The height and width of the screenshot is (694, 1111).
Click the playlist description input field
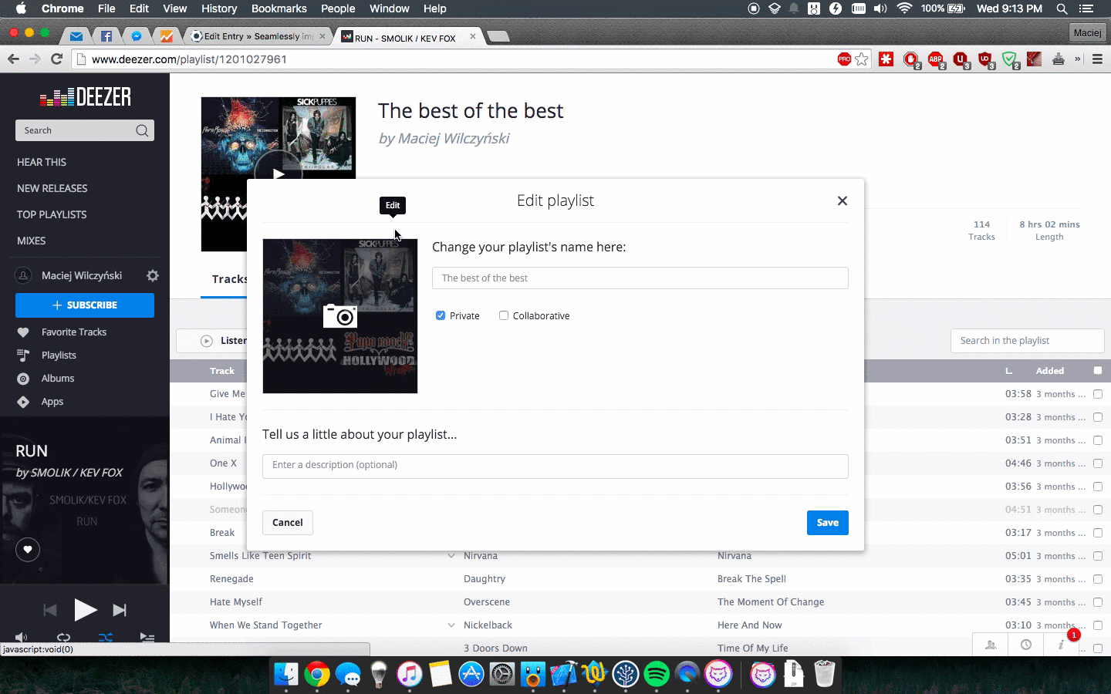(x=555, y=466)
